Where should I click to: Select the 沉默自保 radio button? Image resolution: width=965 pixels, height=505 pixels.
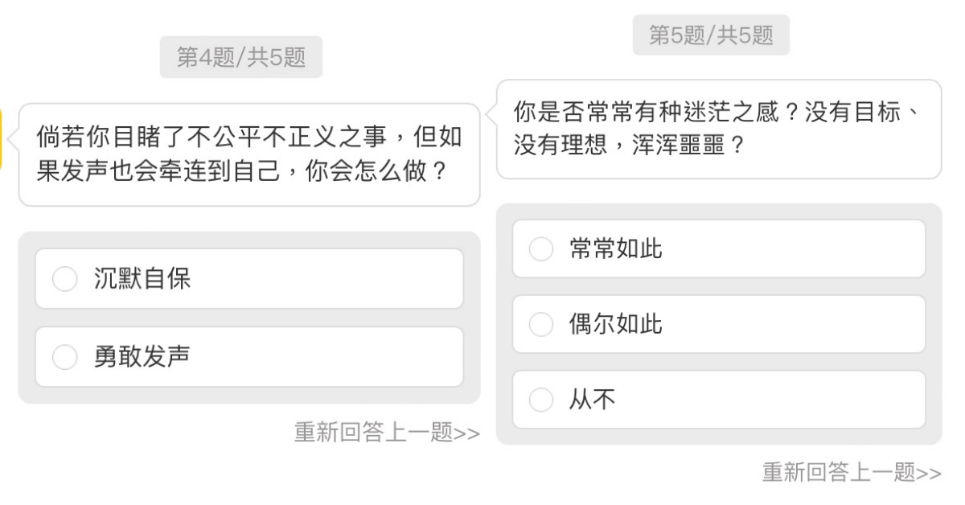tap(64, 279)
